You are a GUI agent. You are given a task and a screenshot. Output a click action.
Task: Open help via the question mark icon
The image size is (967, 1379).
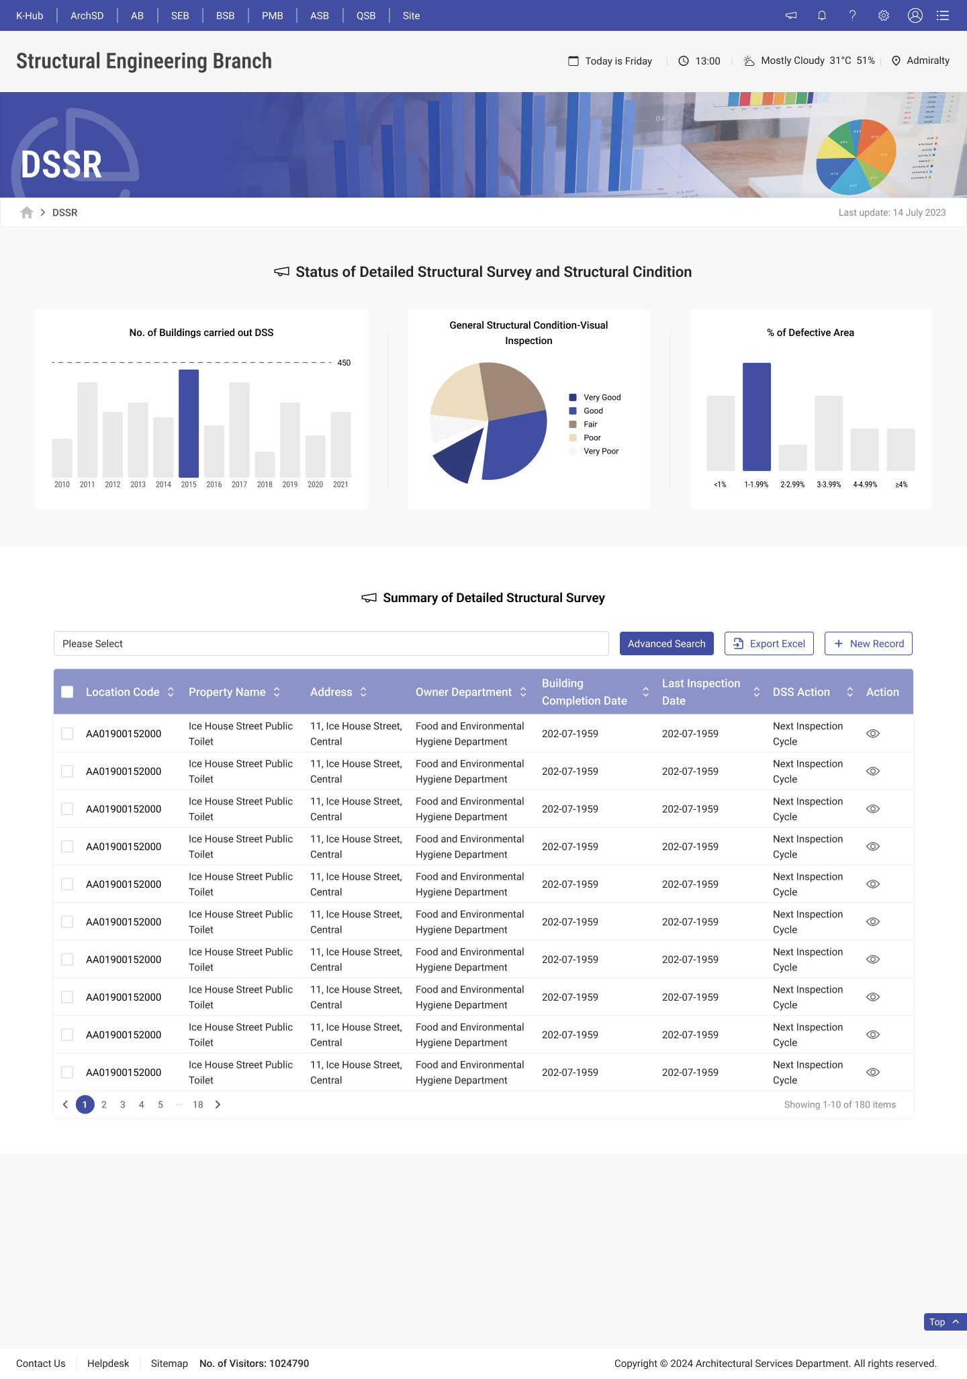pyautogui.click(x=853, y=15)
